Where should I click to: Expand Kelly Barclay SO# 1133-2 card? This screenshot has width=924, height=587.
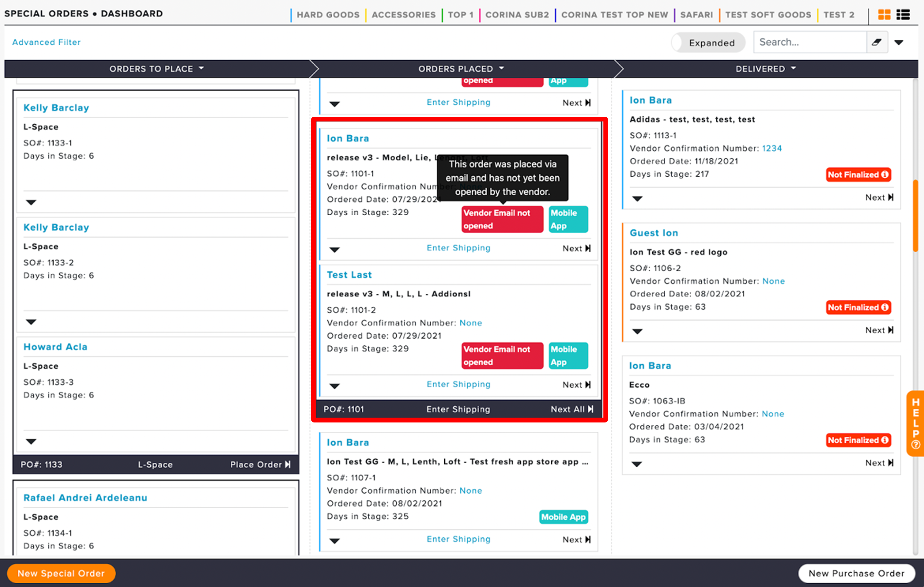[31, 322]
